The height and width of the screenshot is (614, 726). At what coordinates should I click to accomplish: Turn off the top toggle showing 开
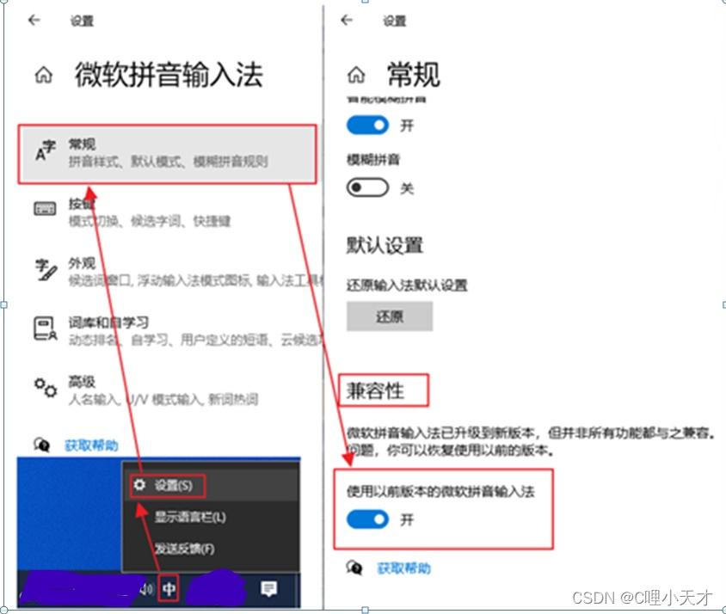pos(367,125)
